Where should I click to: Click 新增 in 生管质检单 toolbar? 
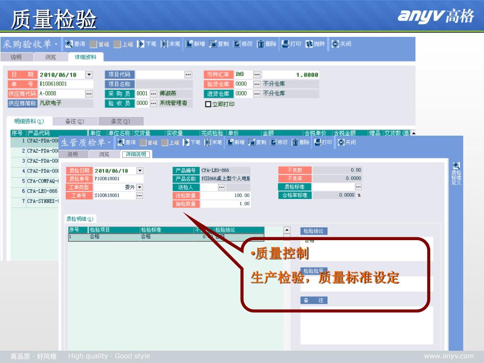coord(236,142)
